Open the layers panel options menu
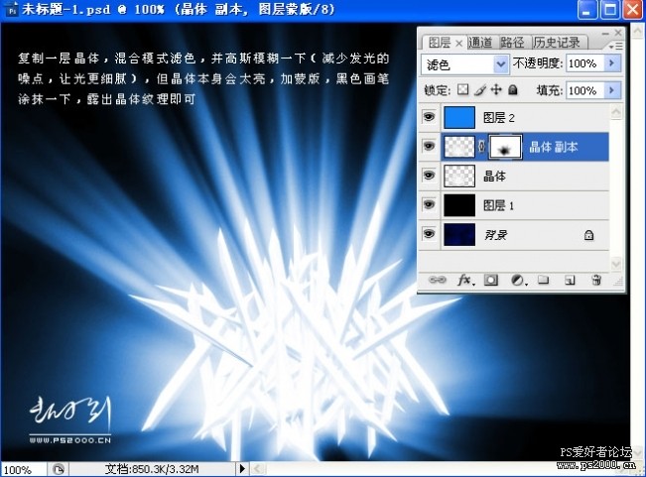646x477 pixels. (x=616, y=46)
